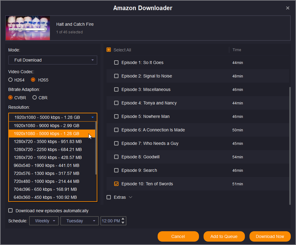Uncheck Episode 10: Ten of Swords

pos(116,184)
